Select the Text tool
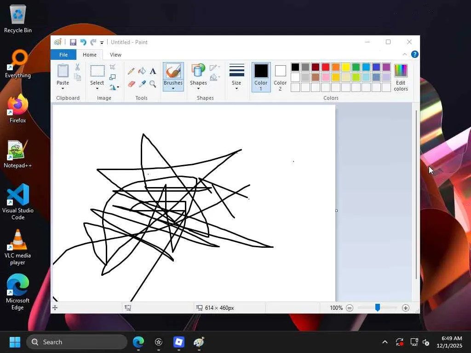This screenshot has height=353, width=471. [x=153, y=71]
